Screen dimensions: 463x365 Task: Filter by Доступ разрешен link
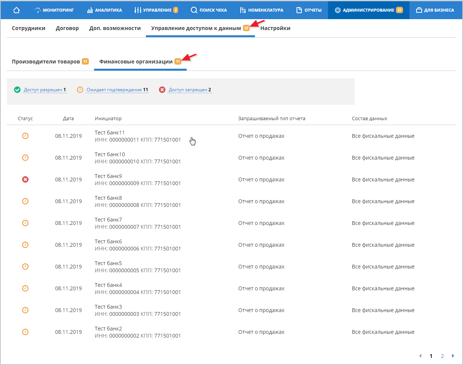coord(43,90)
